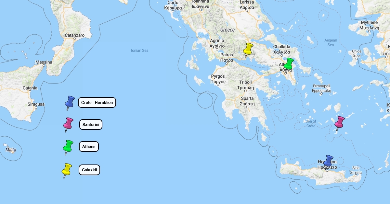The width and height of the screenshot is (390, 204).
Task: Click the yellow legend pin beside Galaxidi label
Action: click(67, 170)
